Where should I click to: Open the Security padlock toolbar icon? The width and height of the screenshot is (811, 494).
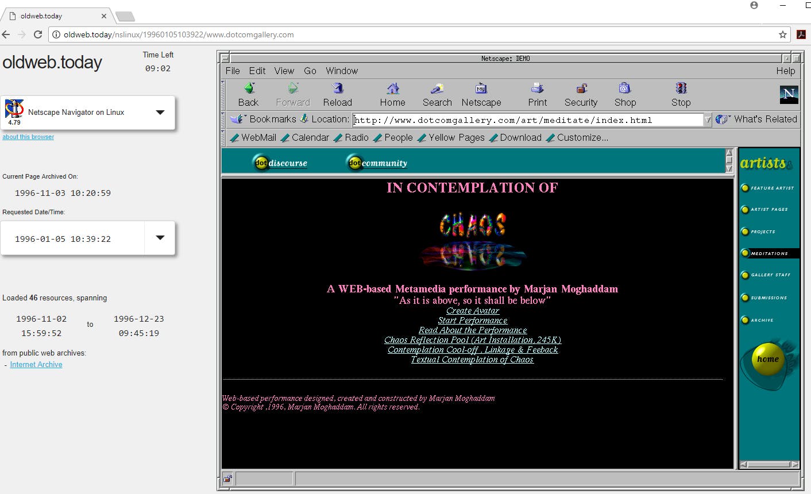click(581, 88)
